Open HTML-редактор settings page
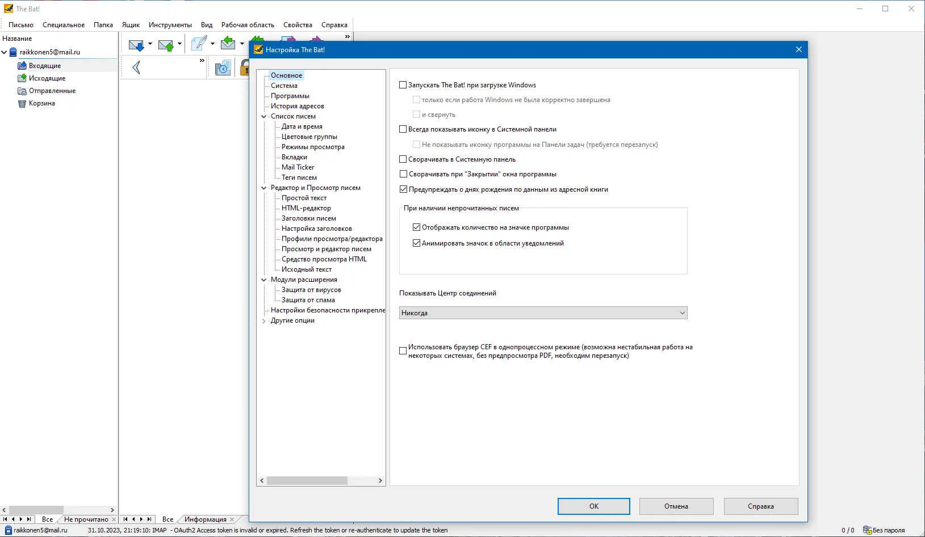Viewport: 925px width, 537px height. [x=306, y=208]
